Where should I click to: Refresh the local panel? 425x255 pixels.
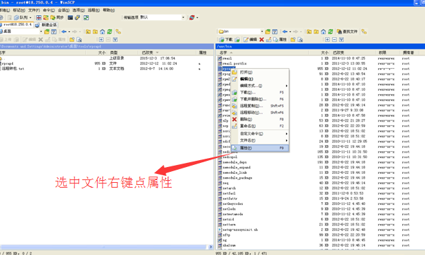pos(109,32)
